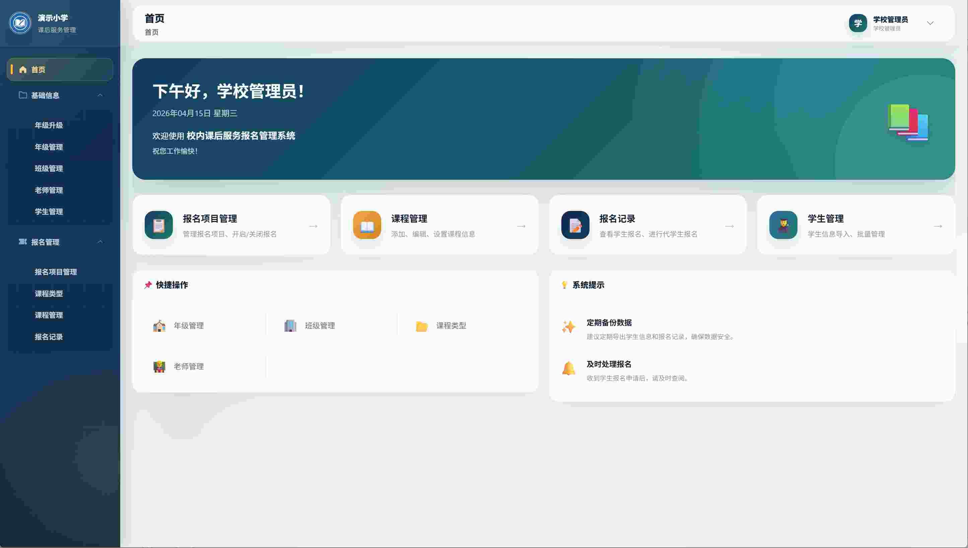This screenshot has height=548, width=968.
Task: Click the open book icon on 课程管理 card
Action: 367,225
